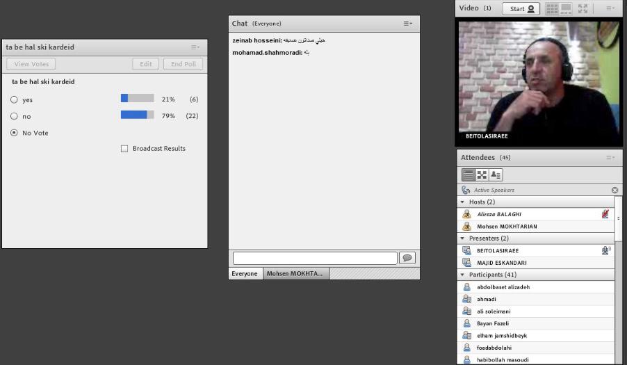The image size is (627, 365).
Task: Click in the chat message input field
Action: [314, 258]
